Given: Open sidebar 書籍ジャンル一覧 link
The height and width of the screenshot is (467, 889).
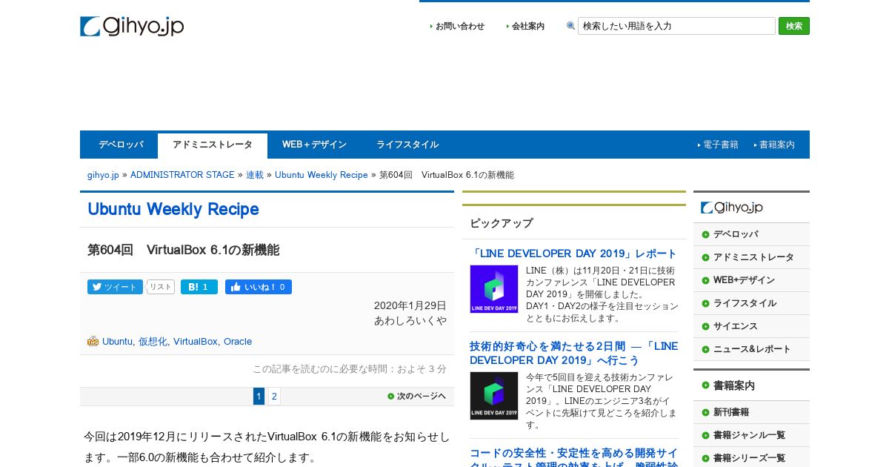Looking at the screenshot, I should pos(749,435).
